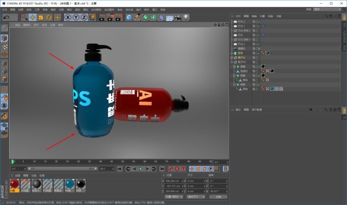Open the size mode dropdown in coordinates
Viewport: 347px width, 205px height.
click(x=196, y=196)
